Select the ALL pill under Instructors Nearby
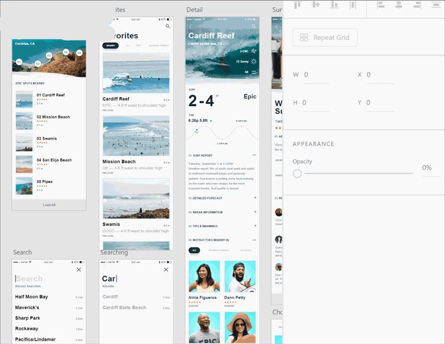The height and width of the screenshot is (344, 445). pos(194,251)
